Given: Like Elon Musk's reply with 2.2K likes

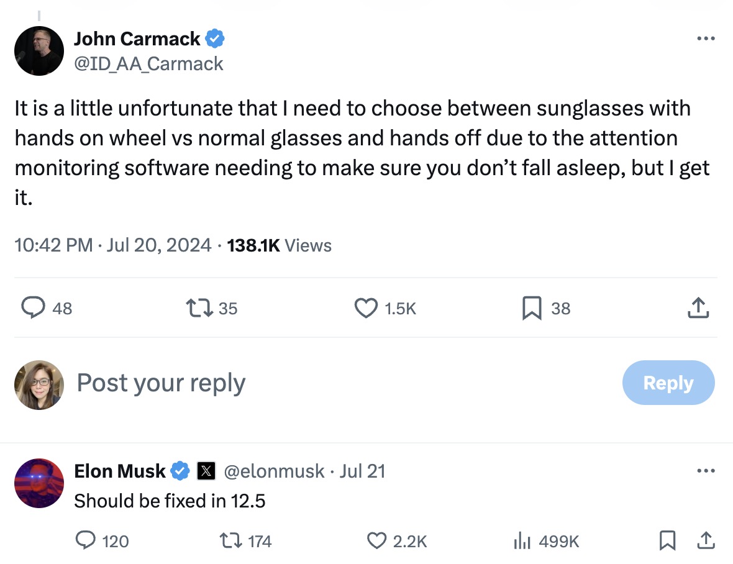Looking at the screenshot, I should (396, 540).
